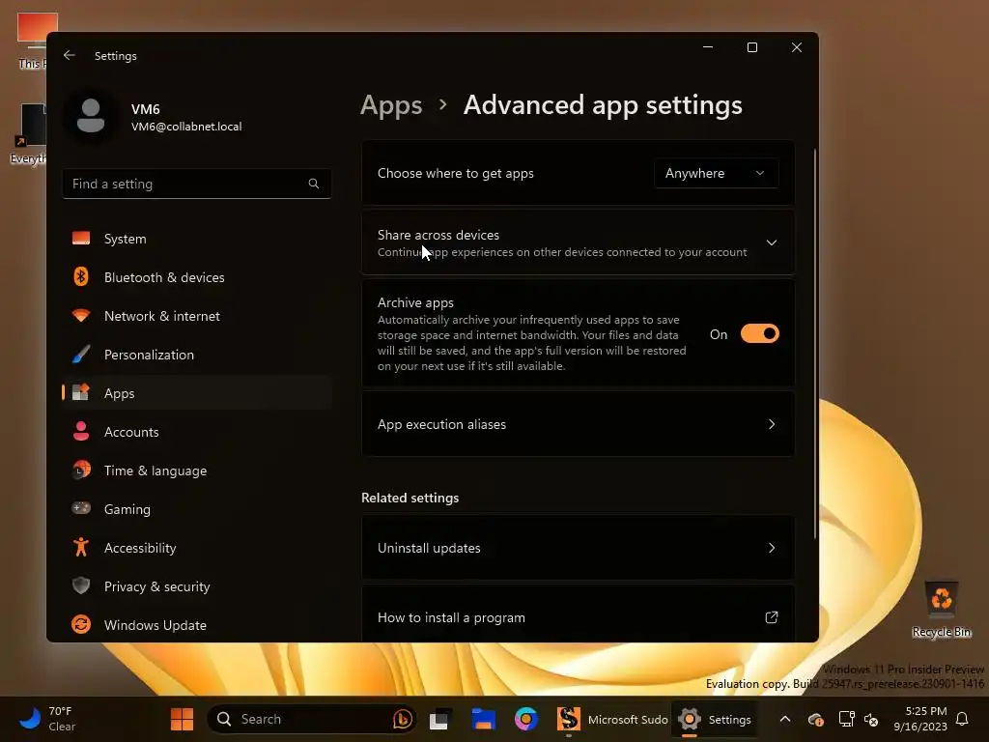The height and width of the screenshot is (742, 989).
Task: Open App execution aliases page
Action: [x=578, y=424]
